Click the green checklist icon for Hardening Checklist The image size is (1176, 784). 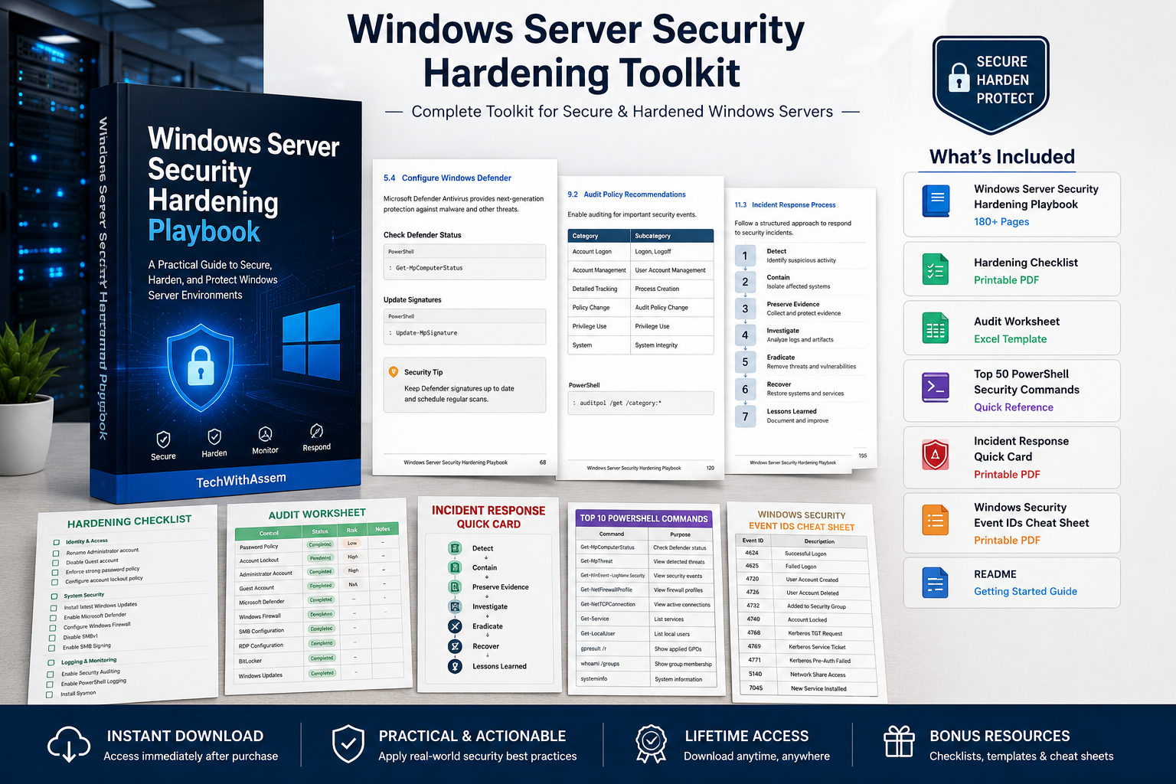coord(936,269)
